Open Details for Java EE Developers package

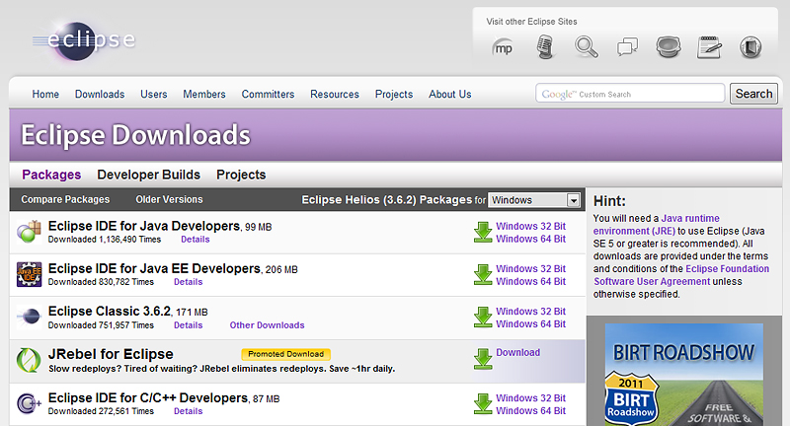189,282
